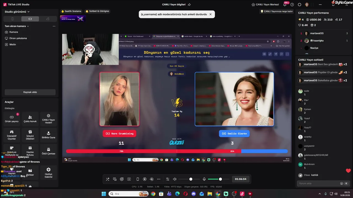Viewport: 353px width, 198px height.
Task: Open the Saatlik Sıralama tab
Action: tap(71, 11)
